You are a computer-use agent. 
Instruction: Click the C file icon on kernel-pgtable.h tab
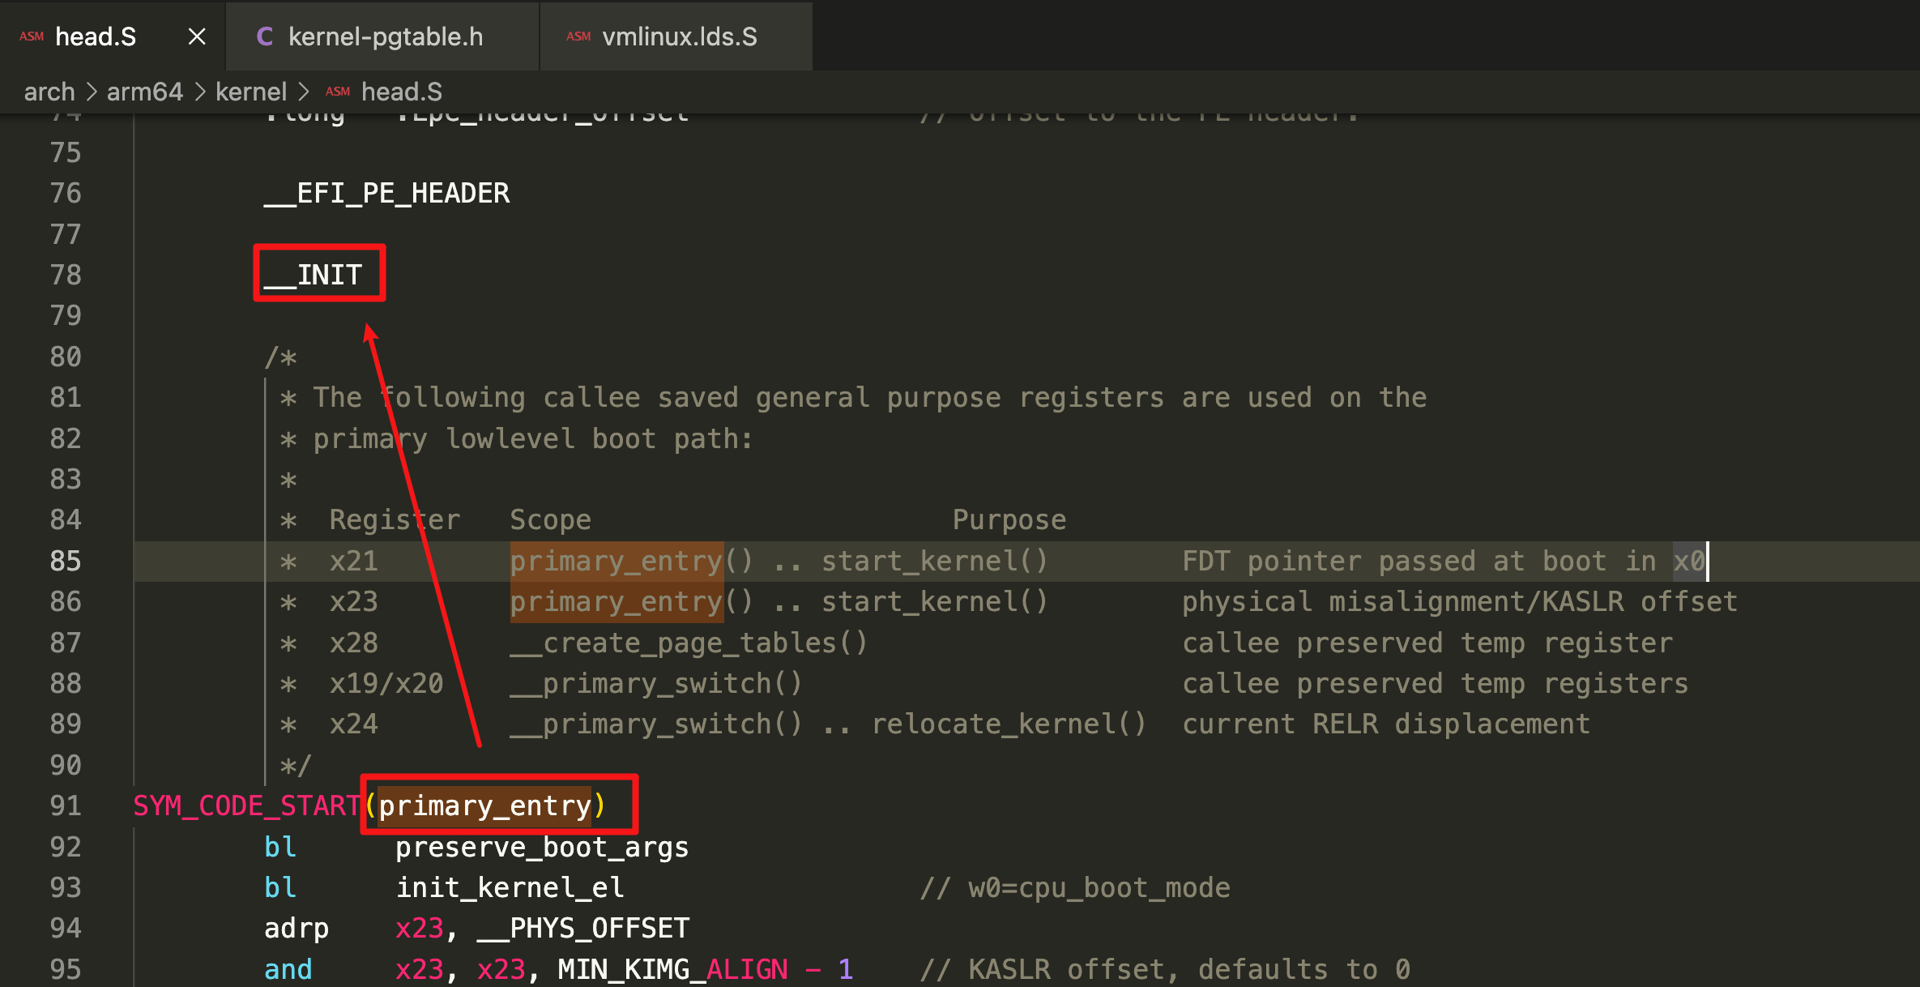[264, 36]
